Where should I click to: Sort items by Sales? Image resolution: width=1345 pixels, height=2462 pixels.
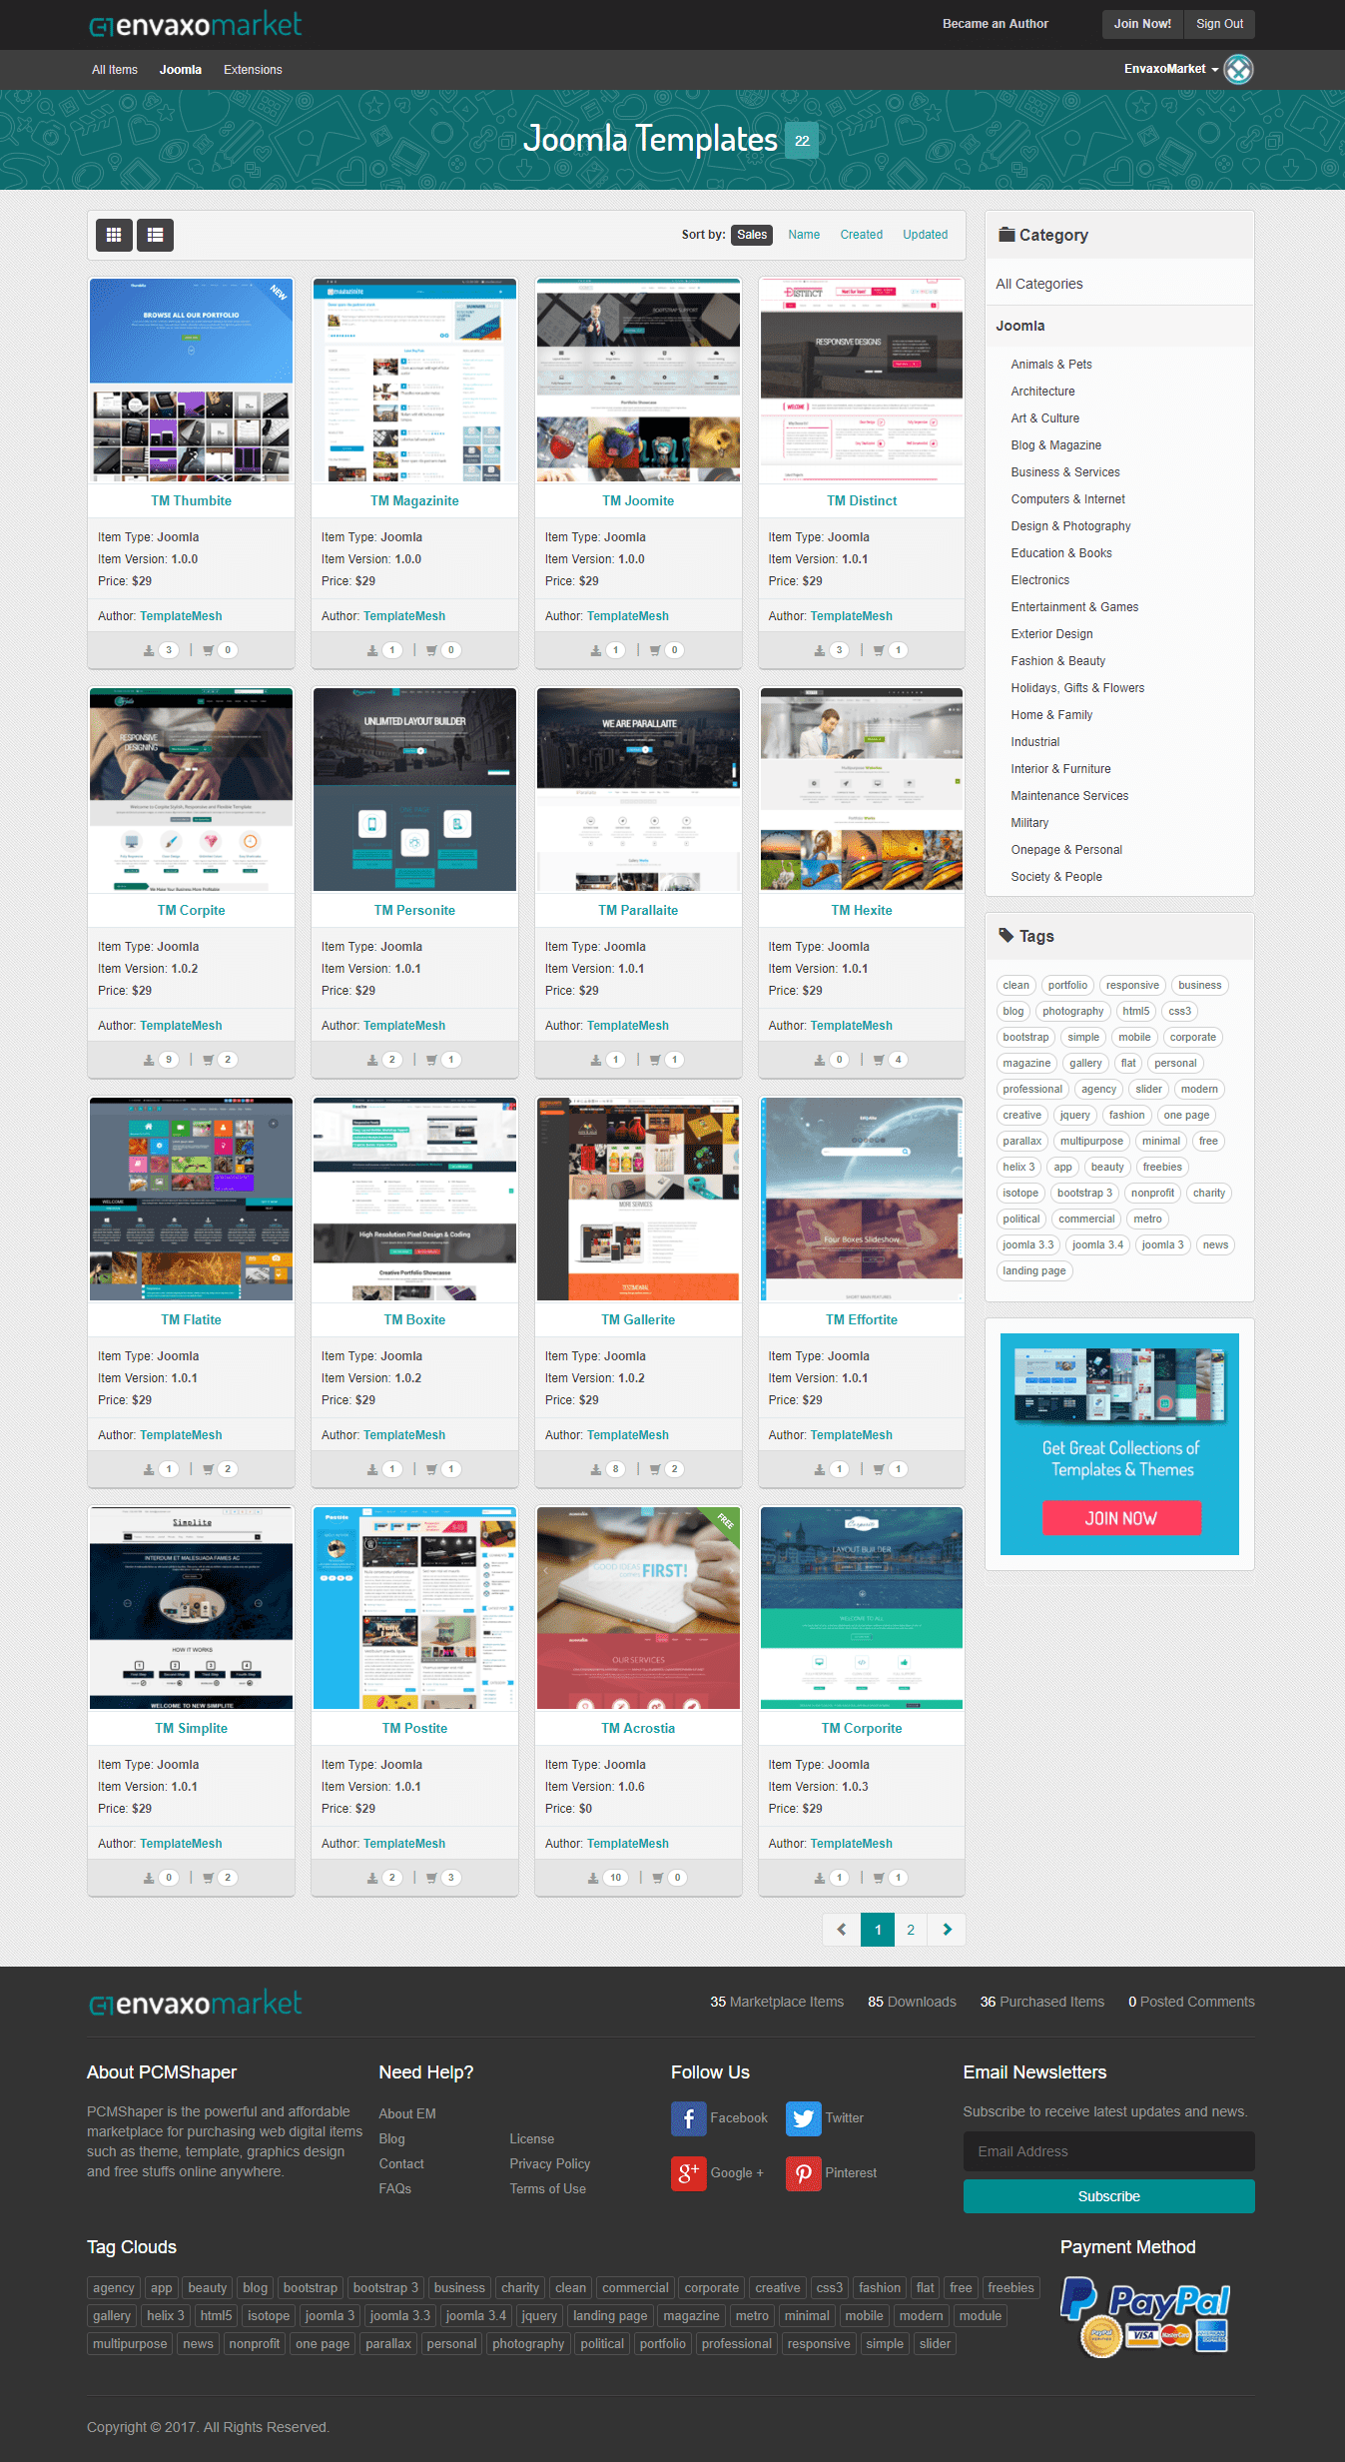tap(752, 235)
